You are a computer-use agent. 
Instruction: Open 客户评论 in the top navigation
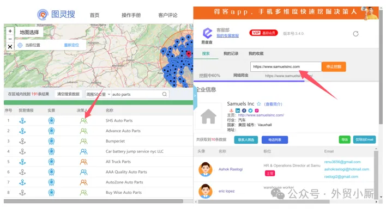coord(168,15)
